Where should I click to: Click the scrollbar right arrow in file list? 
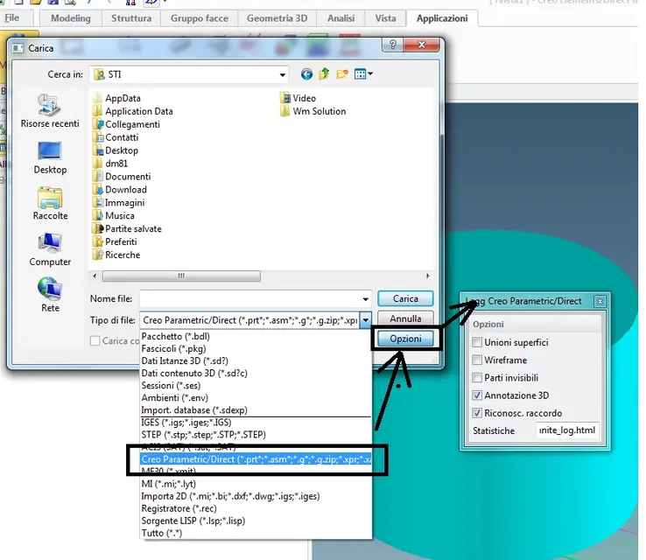coord(428,276)
